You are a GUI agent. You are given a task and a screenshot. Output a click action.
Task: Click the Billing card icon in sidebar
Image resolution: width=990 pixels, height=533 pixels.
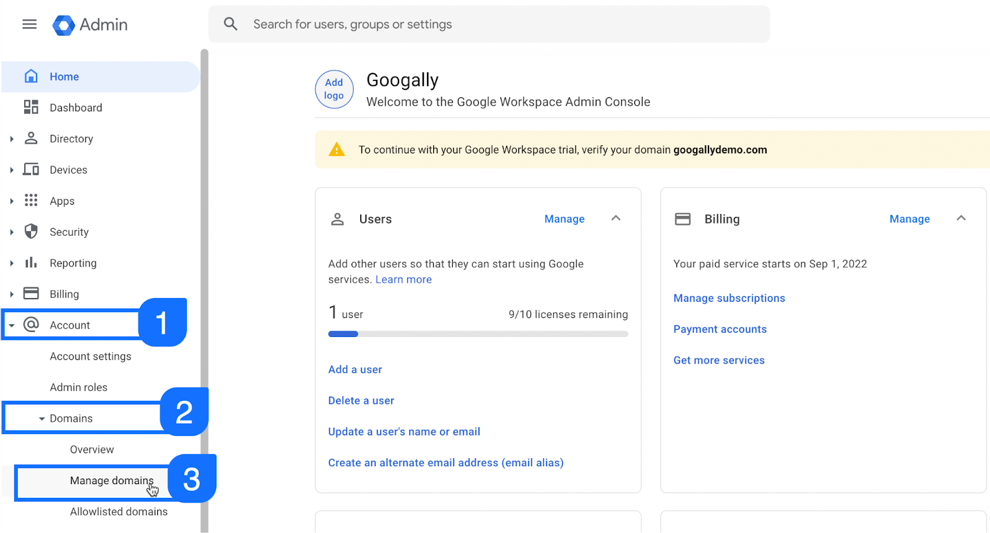tap(31, 293)
